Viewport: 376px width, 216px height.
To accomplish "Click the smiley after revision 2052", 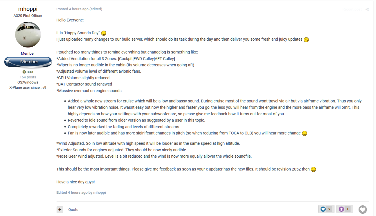I will point(313,169).
